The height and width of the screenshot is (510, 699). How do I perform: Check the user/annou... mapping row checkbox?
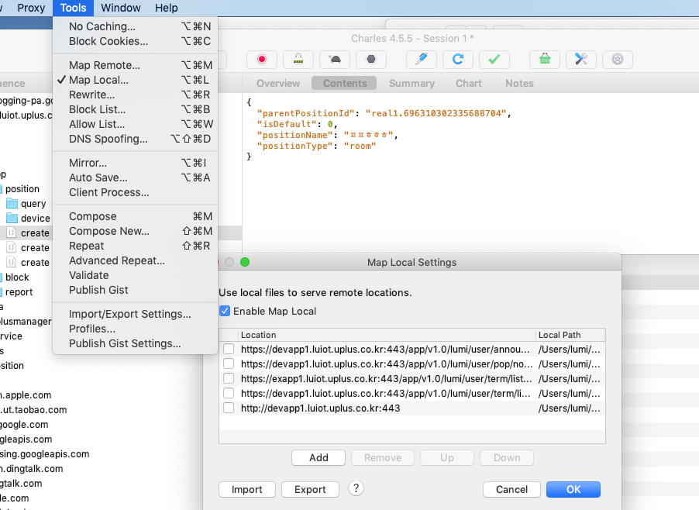(x=229, y=349)
